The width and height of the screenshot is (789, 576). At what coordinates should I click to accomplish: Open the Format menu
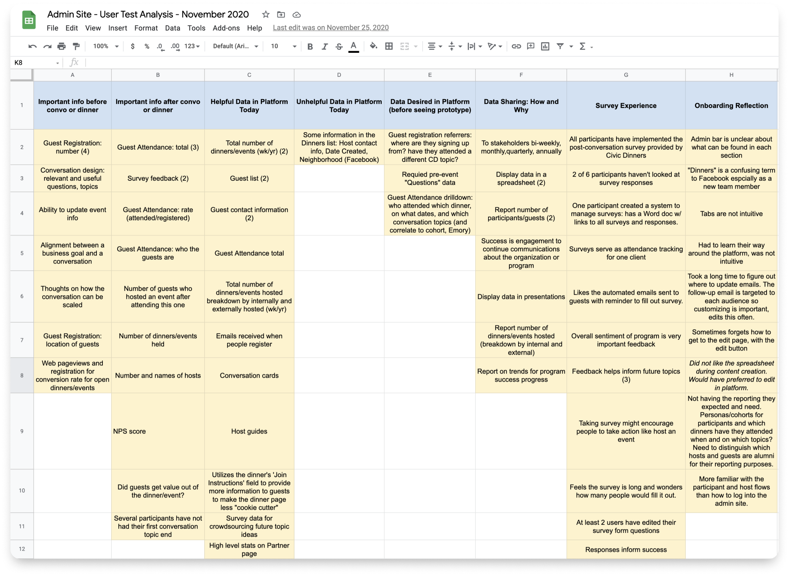pyautogui.click(x=146, y=28)
